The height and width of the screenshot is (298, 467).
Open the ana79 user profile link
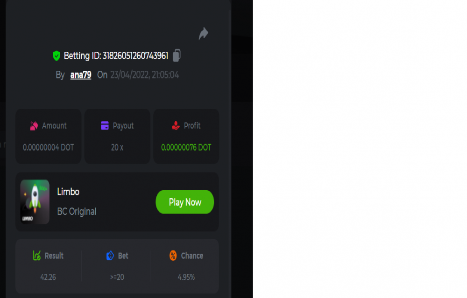(x=81, y=75)
